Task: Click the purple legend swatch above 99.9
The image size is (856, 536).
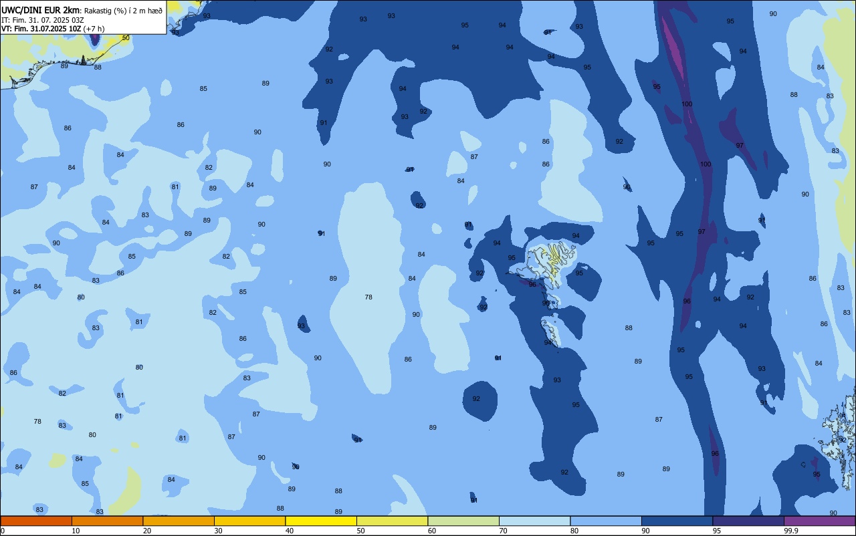Action: 820,521
